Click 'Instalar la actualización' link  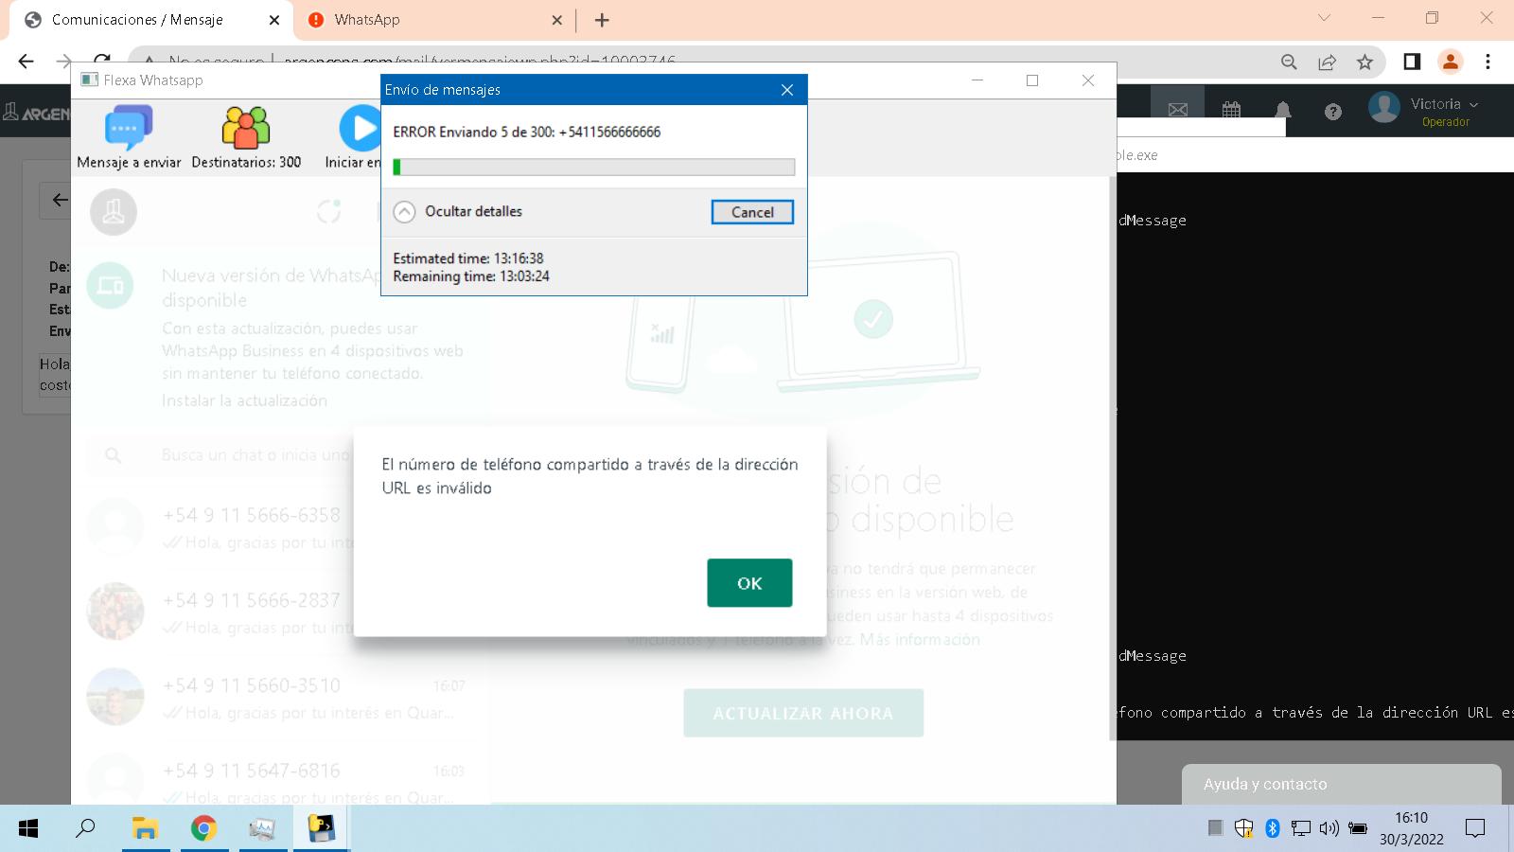tap(244, 400)
